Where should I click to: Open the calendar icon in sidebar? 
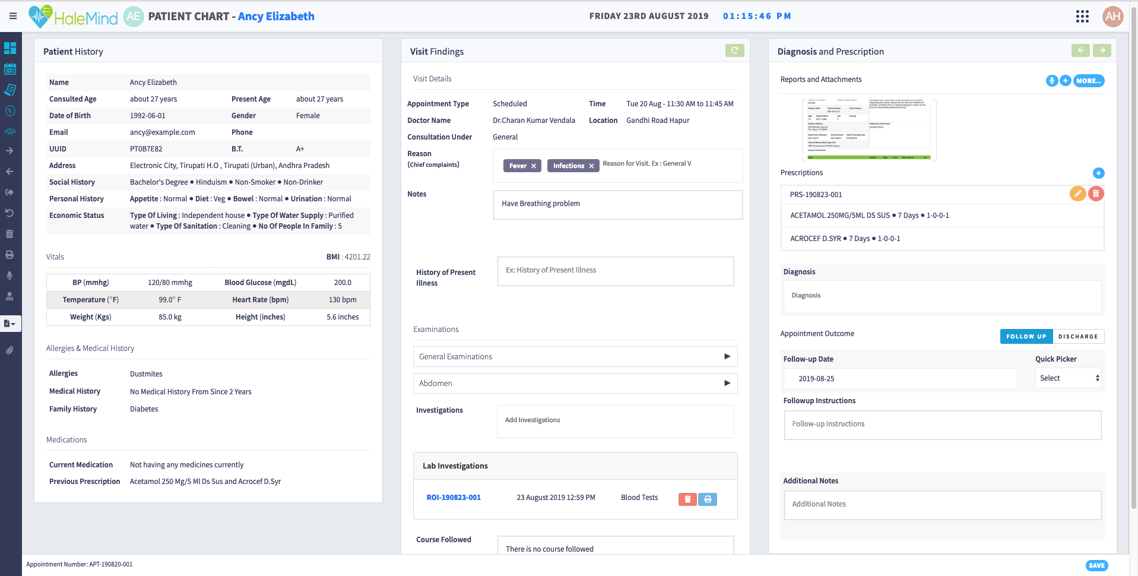tap(10, 69)
